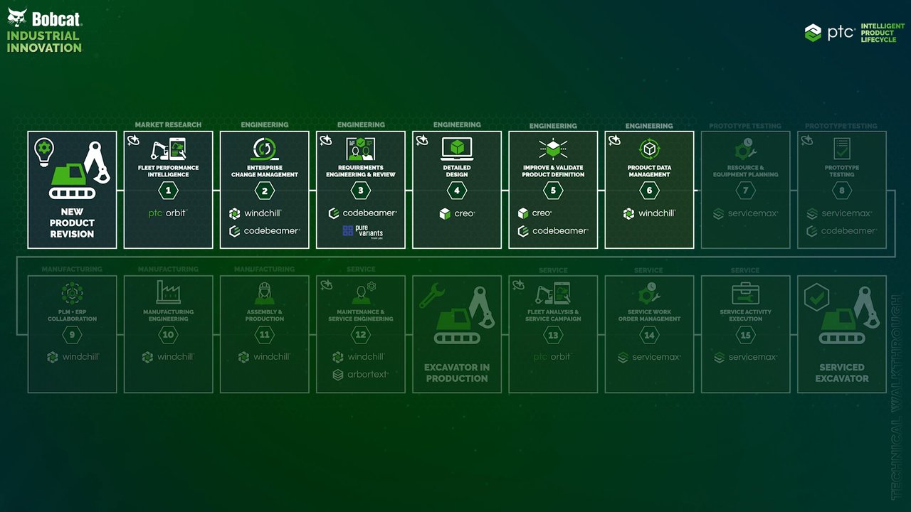Screen dimensions: 911x512
Task: Select the Service Work Order Management icon
Action: click(649, 293)
